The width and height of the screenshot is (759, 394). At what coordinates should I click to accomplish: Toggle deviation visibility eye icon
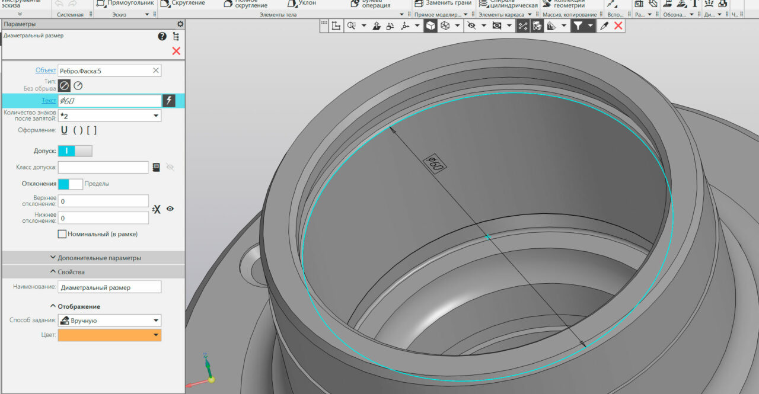click(170, 209)
